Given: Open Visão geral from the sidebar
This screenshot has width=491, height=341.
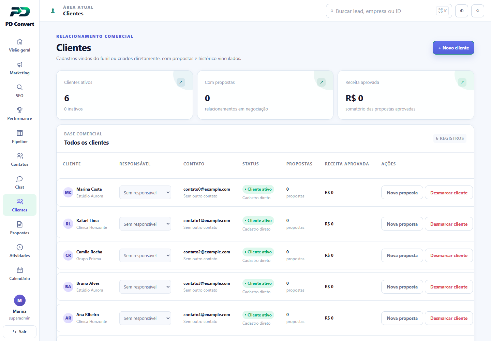Looking at the screenshot, I should pyautogui.click(x=20, y=45).
